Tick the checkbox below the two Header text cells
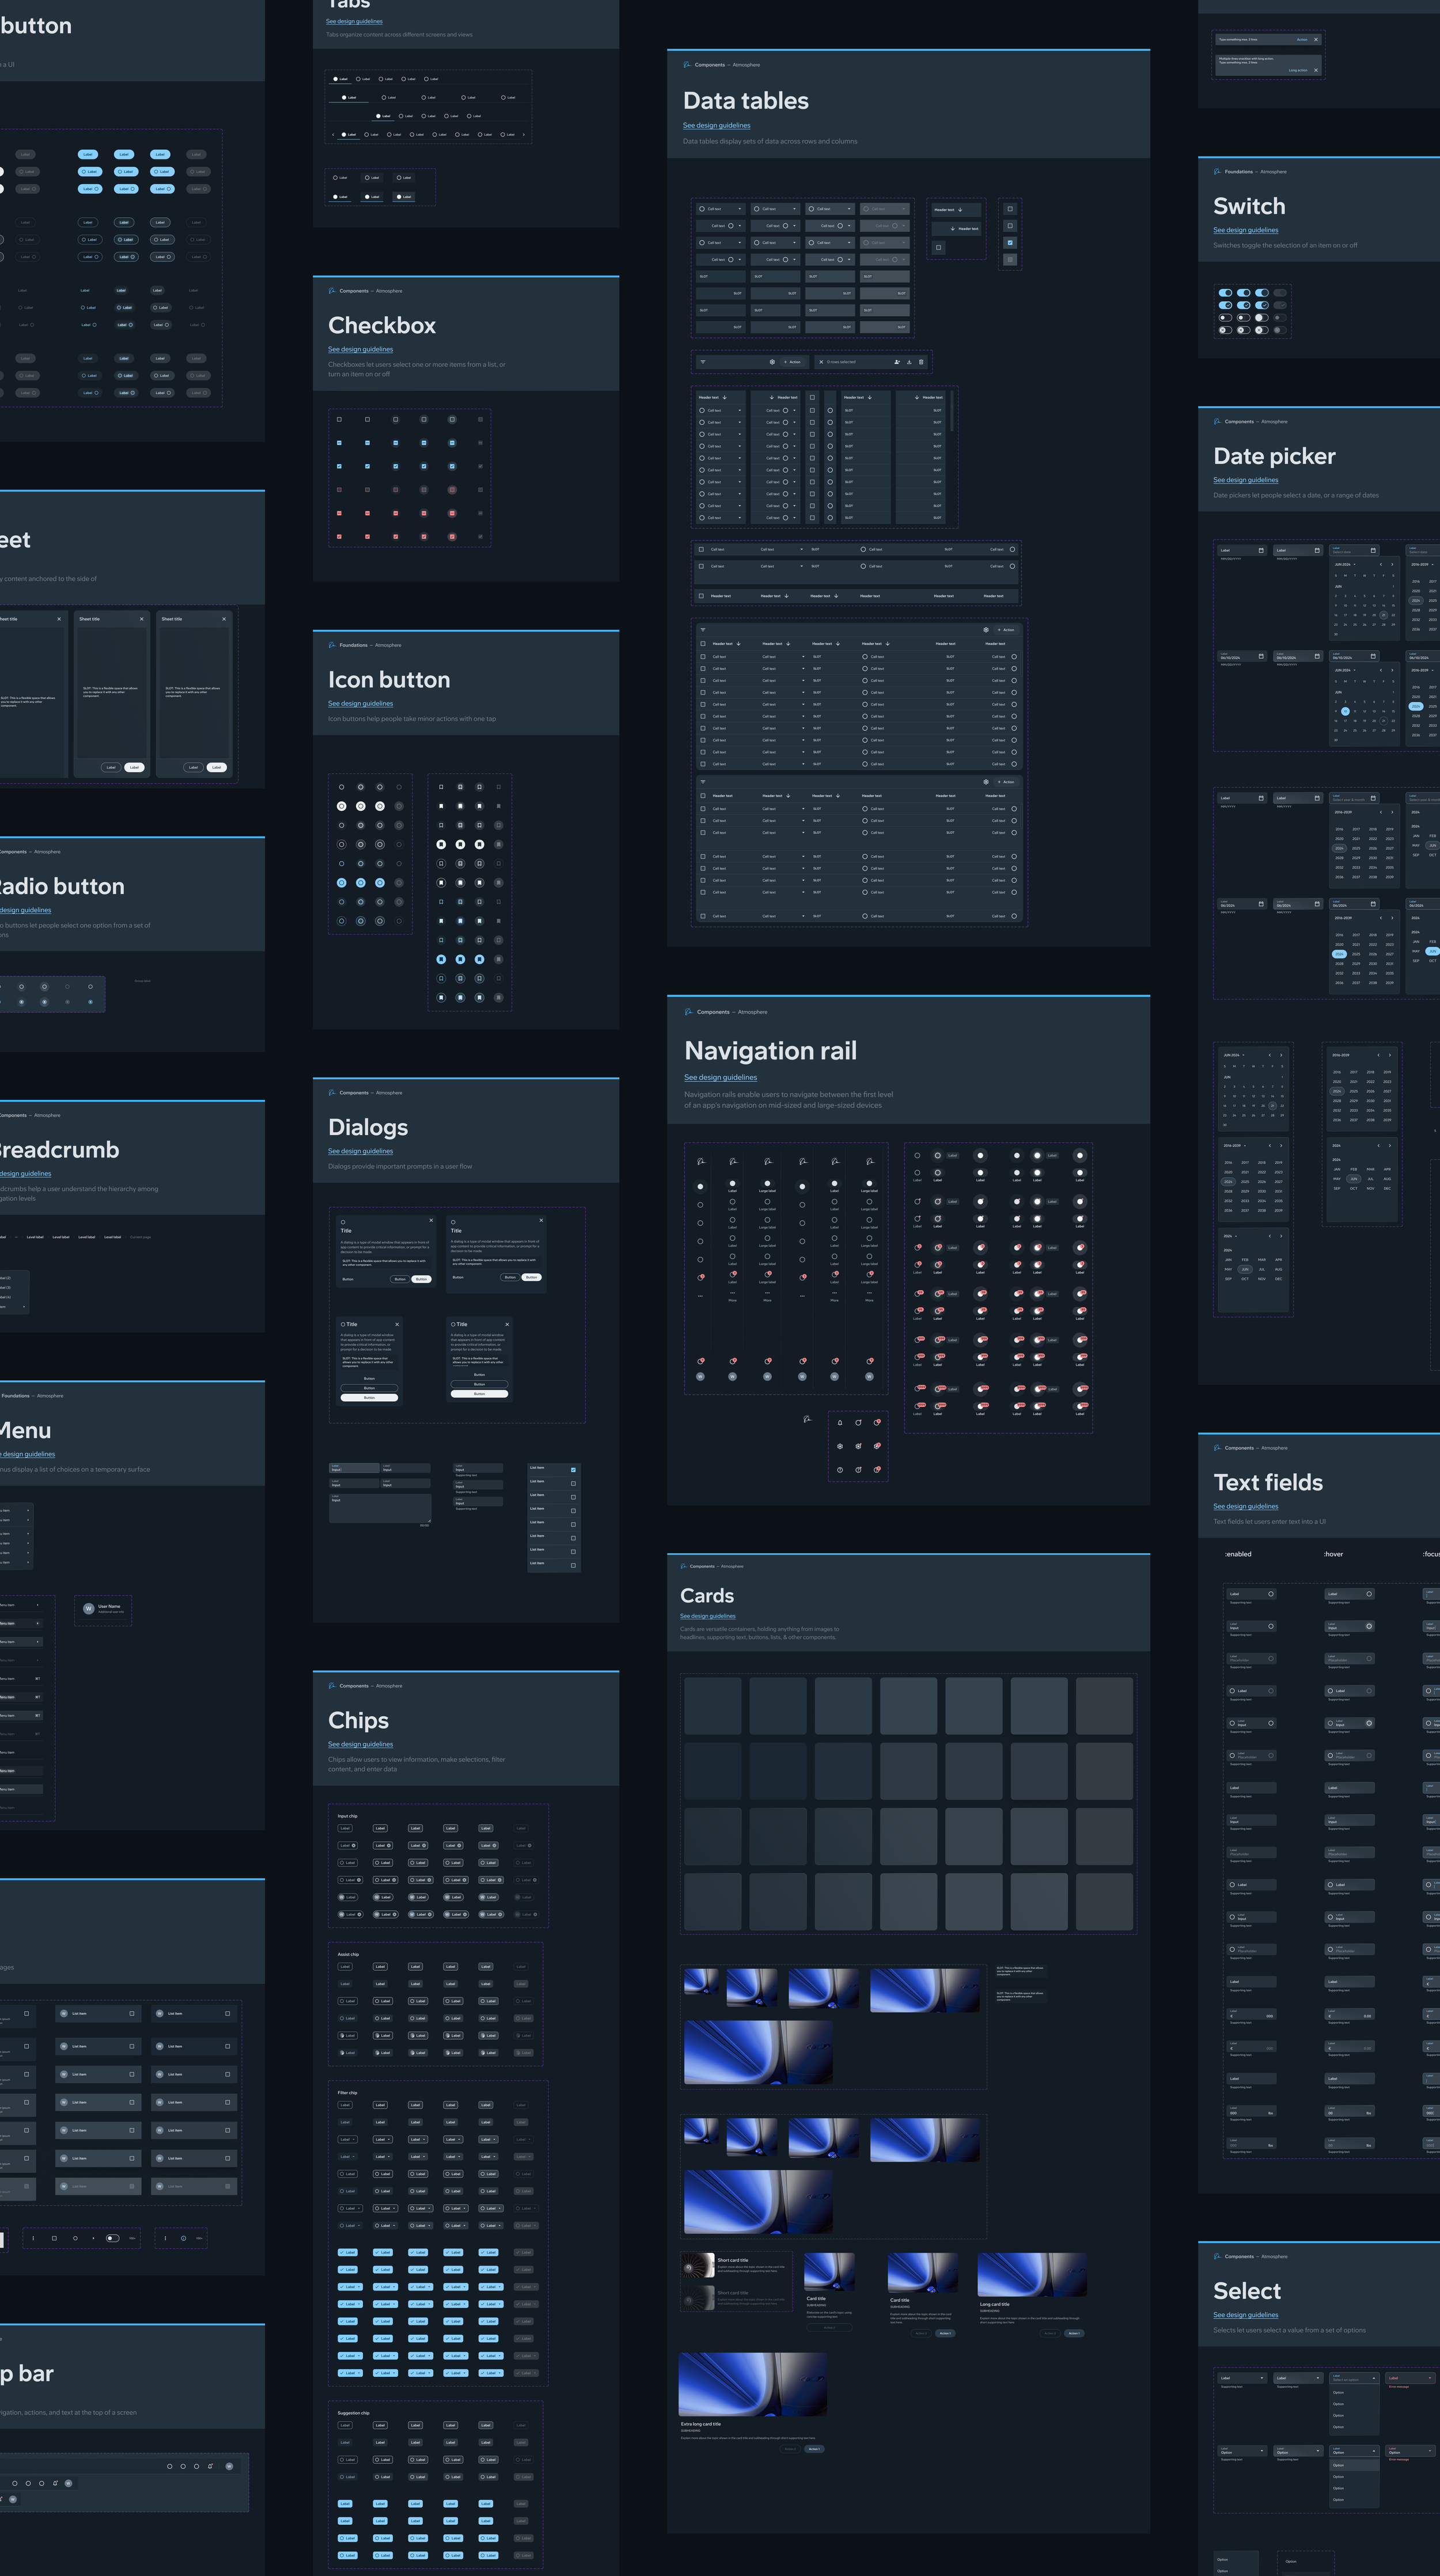 tap(938, 247)
